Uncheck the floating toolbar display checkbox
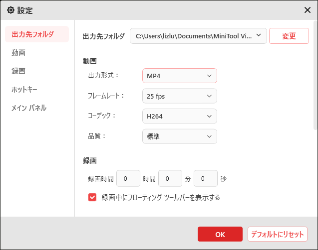The width and height of the screenshot is (318, 250). pyautogui.click(x=92, y=197)
